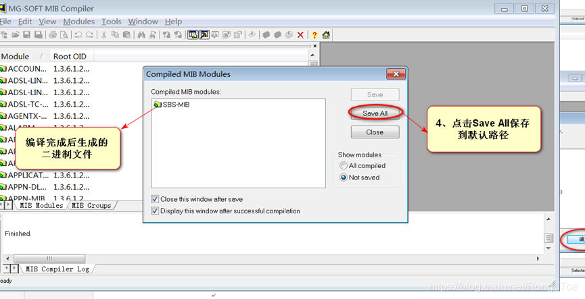
Task: Select the APPLICAT... module row
Action: coord(45,175)
